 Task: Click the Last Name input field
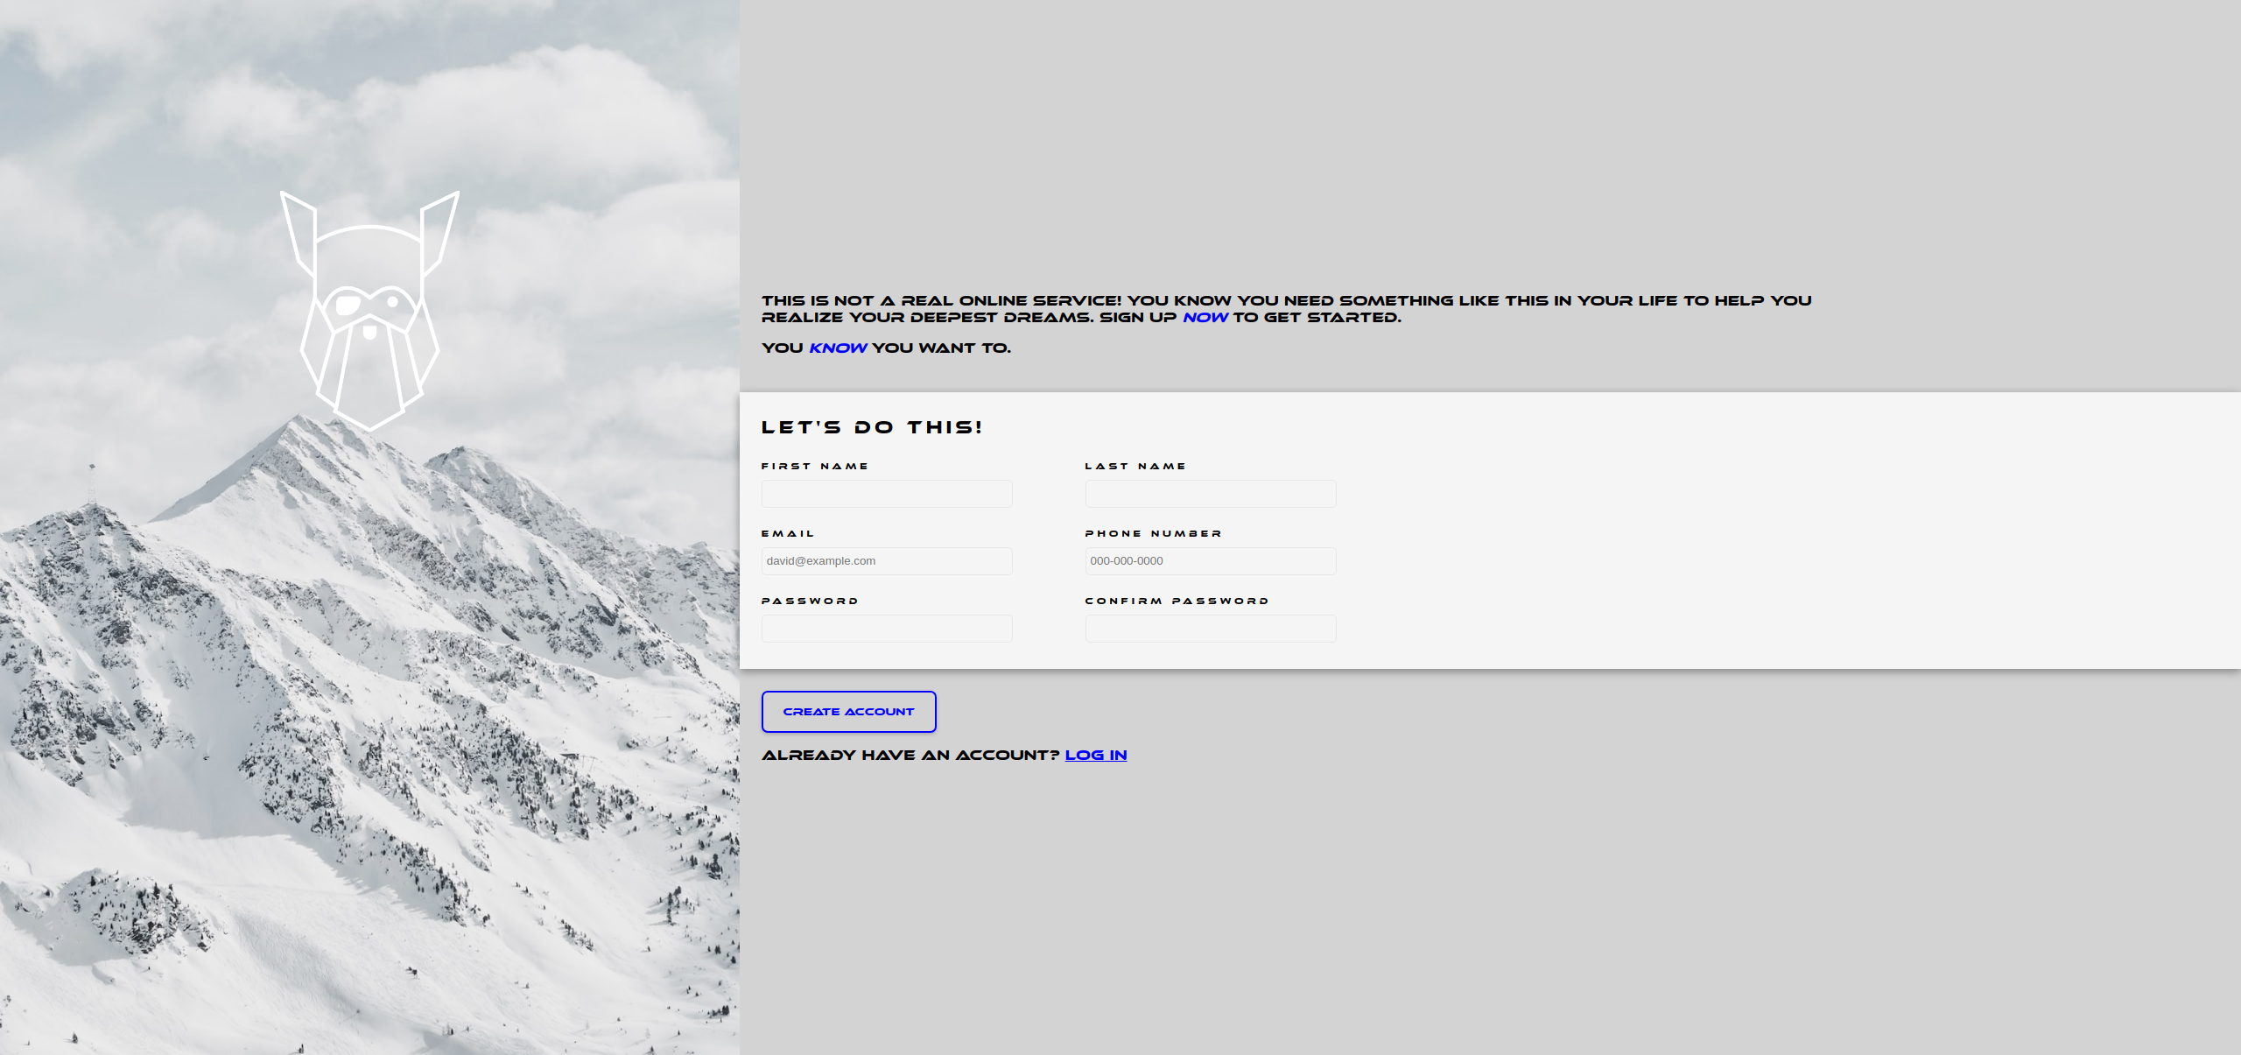pyautogui.click(x=1211, y=494)
